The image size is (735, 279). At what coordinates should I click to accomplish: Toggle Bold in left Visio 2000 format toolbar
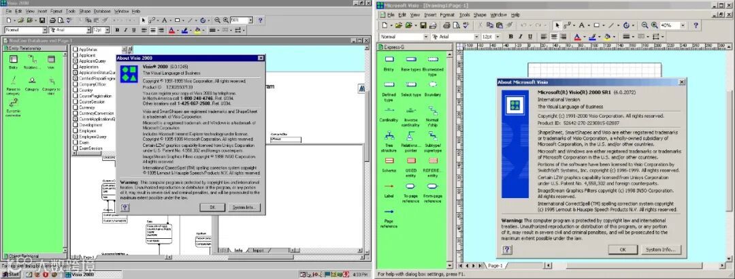tap(117, 30)
